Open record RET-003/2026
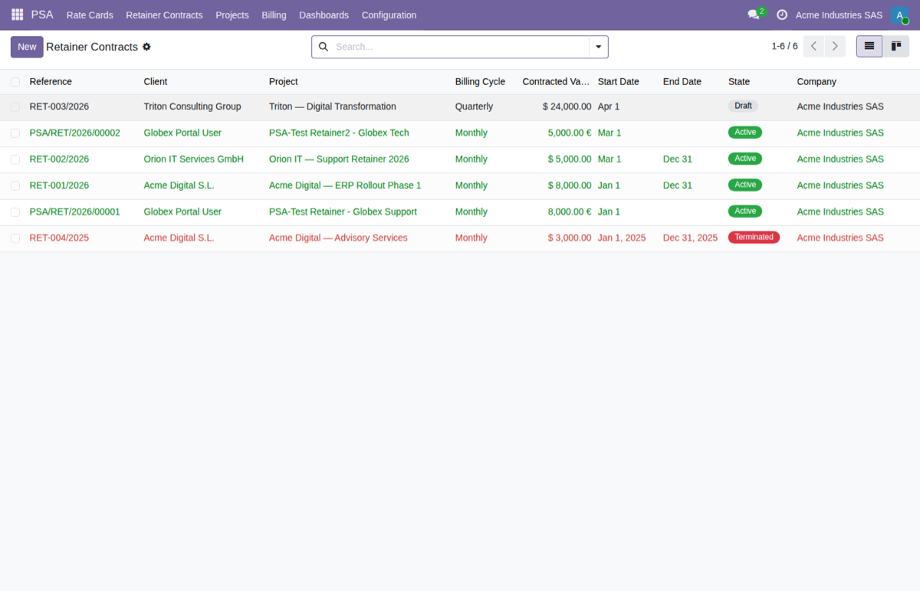Viewport: 920px width, 591px height. pos(59,107)
